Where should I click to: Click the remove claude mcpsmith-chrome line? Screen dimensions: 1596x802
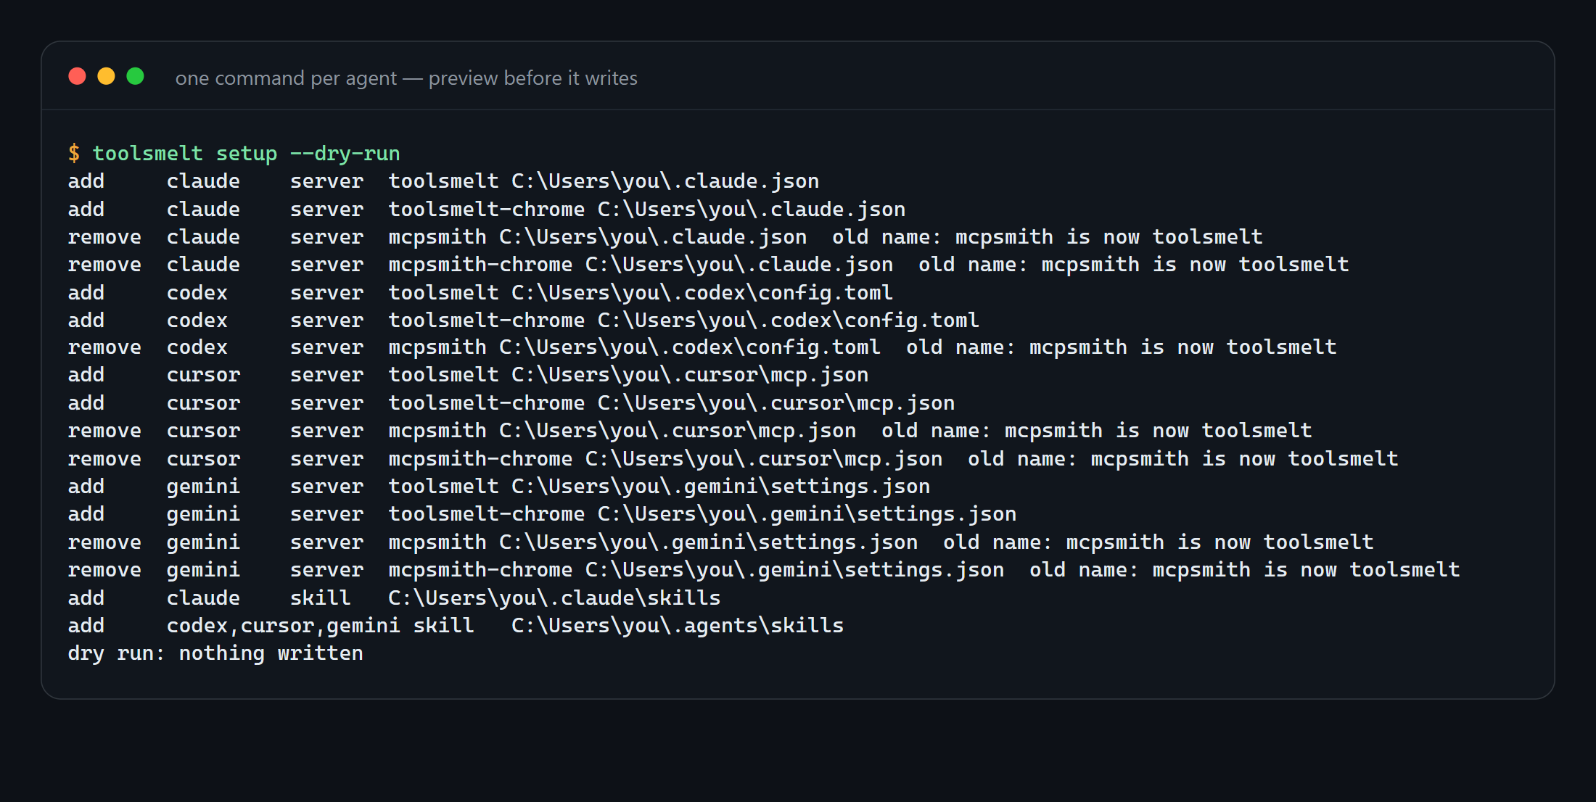(x=708, y=265)
